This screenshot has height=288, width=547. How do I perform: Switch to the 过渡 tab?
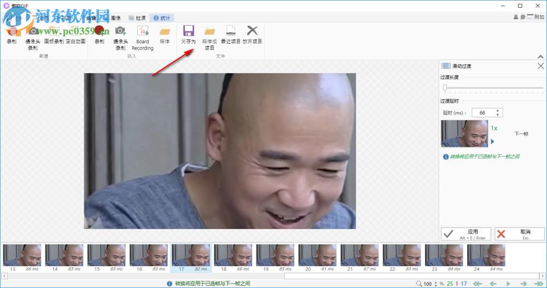click(137, 18)
